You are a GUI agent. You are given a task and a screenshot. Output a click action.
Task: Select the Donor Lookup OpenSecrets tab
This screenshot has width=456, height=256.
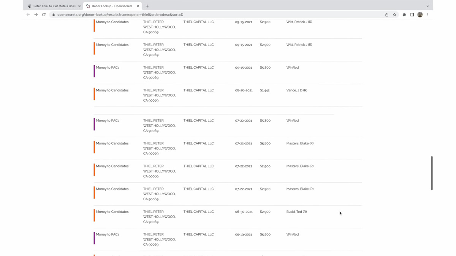click(112, 6)
